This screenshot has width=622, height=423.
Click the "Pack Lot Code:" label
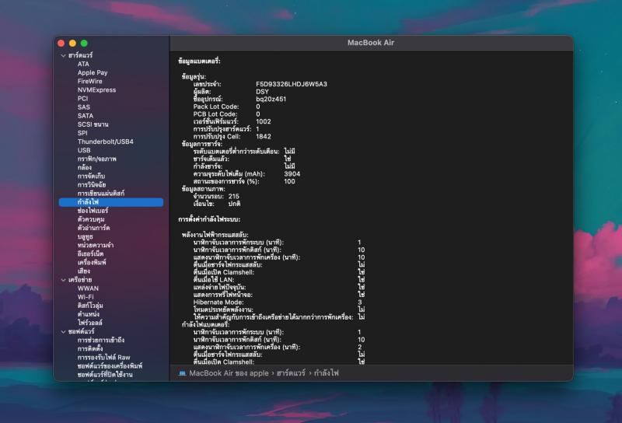(216, 107)
